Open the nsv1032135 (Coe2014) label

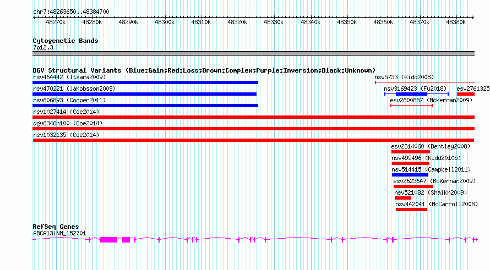(66, 135)
